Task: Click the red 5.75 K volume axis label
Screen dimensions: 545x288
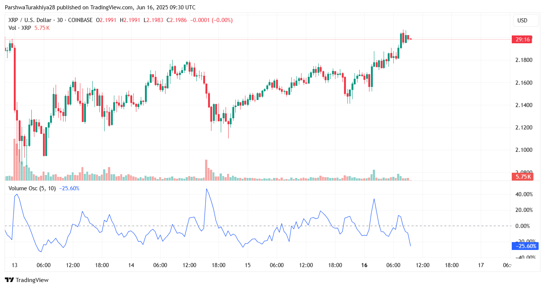Action: point(523,177)
